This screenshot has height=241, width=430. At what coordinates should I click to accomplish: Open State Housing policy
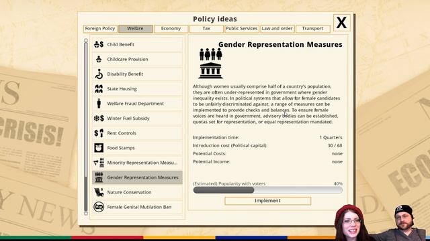[137, 89]
